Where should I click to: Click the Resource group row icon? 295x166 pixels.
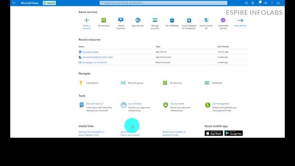point(80,63)
